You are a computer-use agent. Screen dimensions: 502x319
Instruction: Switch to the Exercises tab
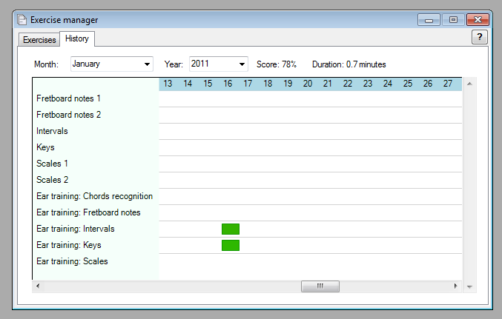tap(39, 39)
